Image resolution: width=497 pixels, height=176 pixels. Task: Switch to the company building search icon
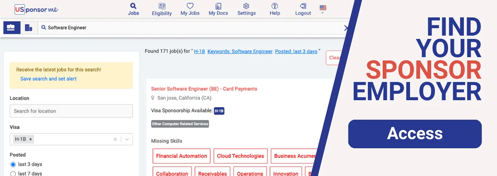[x=29, y=28]
